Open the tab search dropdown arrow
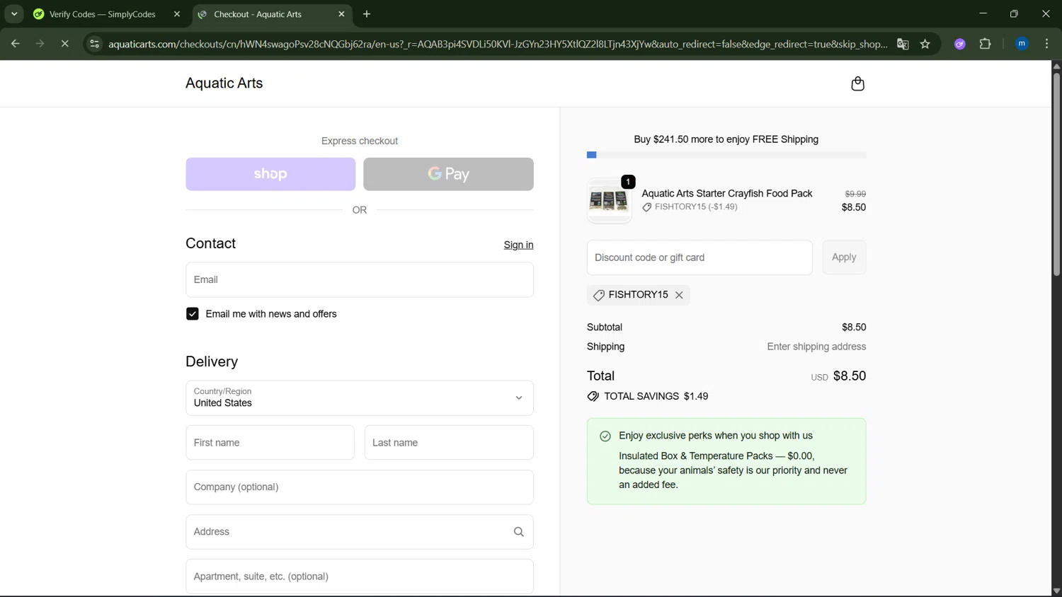The width and height of the screenshot is (1062, 597). click(x=14, y=14)
